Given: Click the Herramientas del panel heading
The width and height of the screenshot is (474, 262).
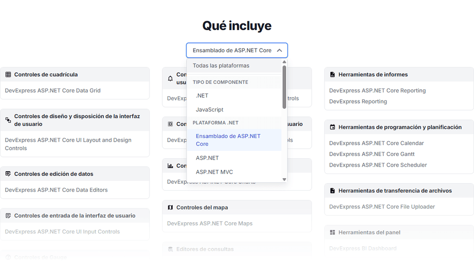Looking at the screenshot, I should point(369,232).
